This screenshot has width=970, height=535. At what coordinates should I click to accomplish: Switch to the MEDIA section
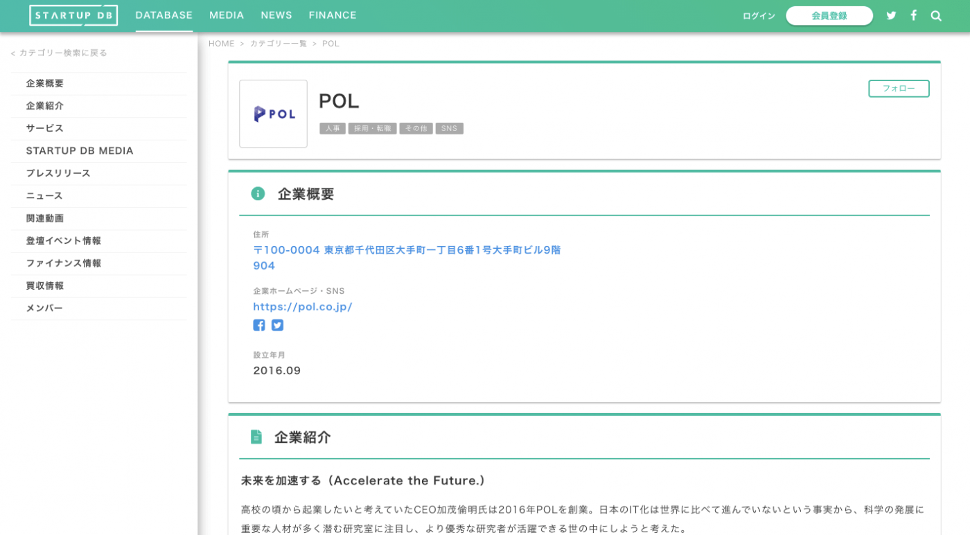227,15
